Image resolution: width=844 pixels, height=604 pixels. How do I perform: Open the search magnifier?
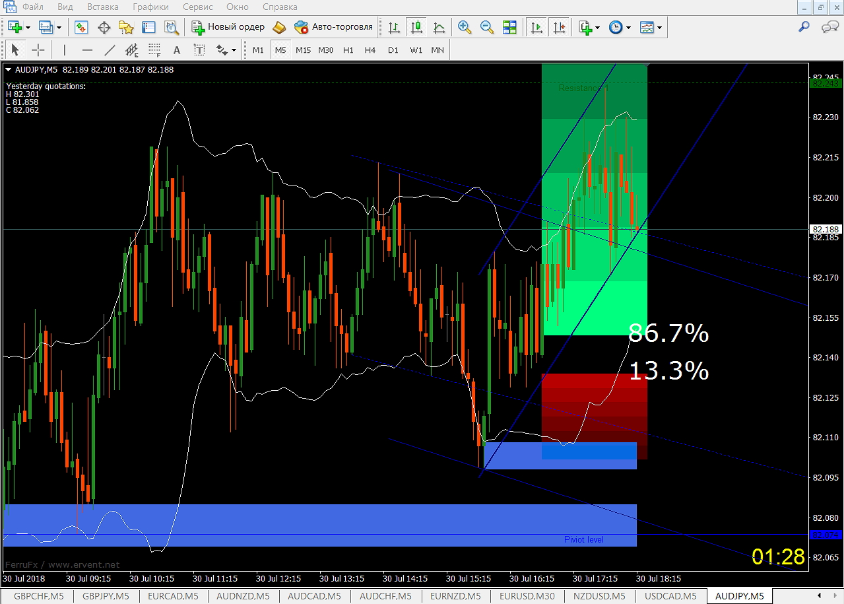(804, 27)
